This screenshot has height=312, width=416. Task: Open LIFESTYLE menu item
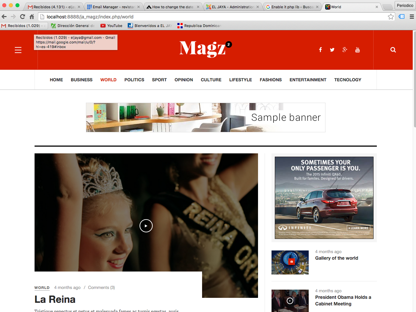(241, 80)
